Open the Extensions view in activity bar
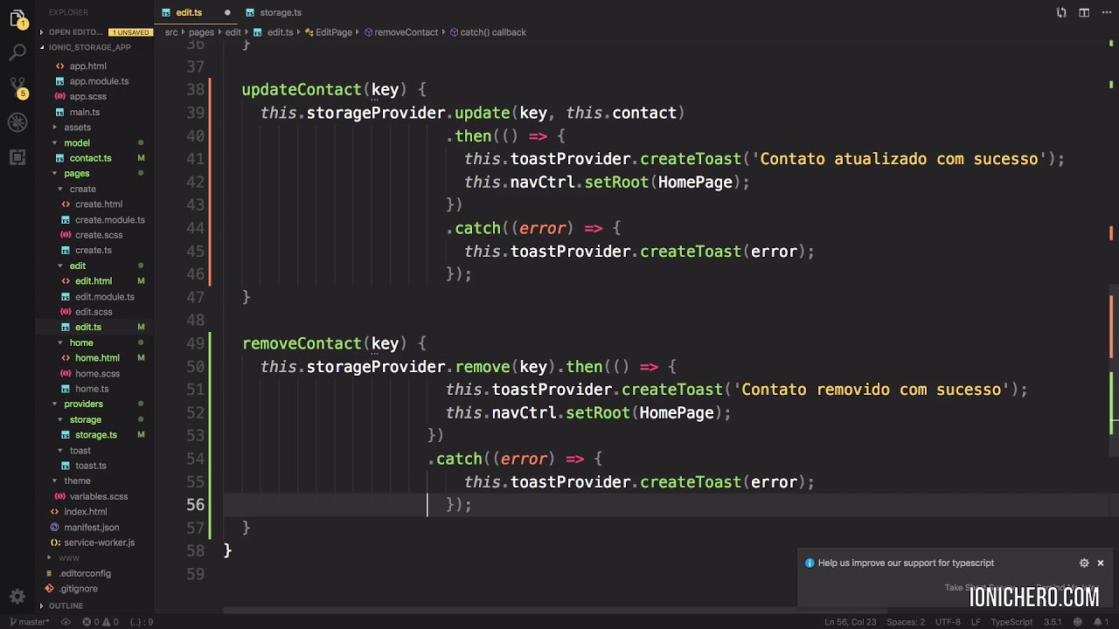Screen dimensions: 1119x629 (17, 157)
